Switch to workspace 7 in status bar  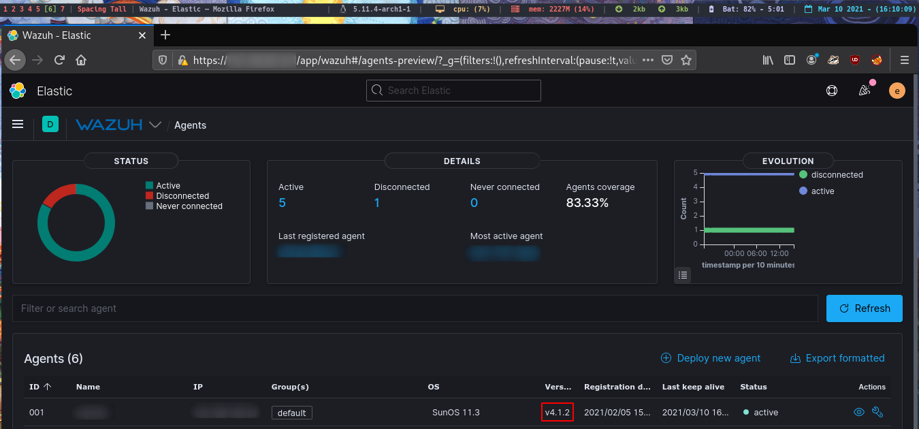[63, 10]
